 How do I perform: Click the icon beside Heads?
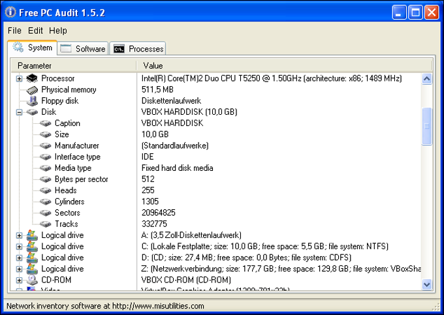click(x=45, y=190)
